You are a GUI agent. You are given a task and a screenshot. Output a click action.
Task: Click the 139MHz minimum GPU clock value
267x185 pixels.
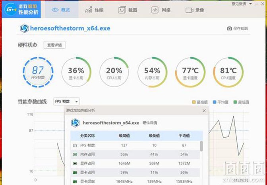[x=154, y=181]
